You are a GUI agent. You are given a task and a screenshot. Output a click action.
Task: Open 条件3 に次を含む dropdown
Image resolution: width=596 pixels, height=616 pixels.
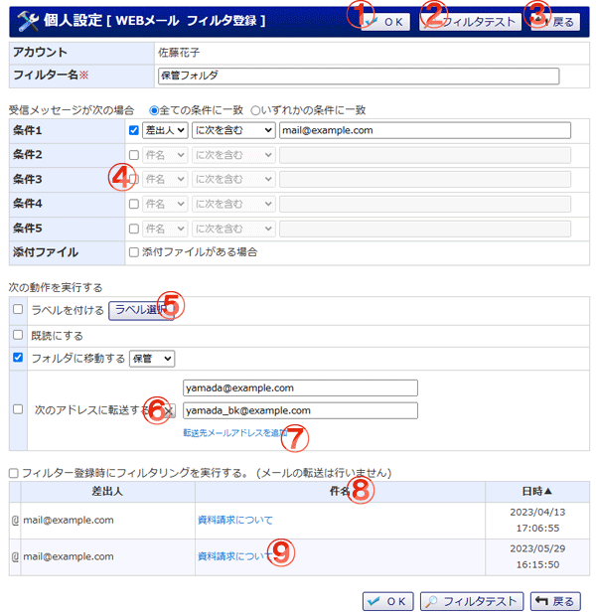[233, 180]
